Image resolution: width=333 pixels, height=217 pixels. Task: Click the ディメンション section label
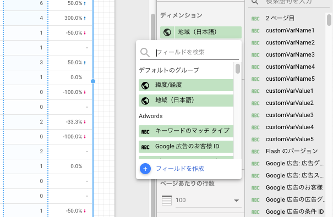[181, 15]
